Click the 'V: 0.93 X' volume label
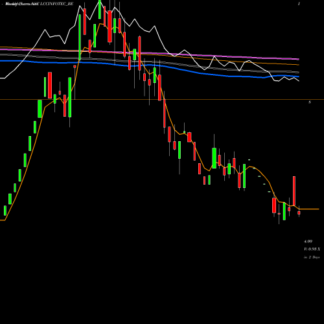Viewport: 324px width, 324px height. [312, 249]
